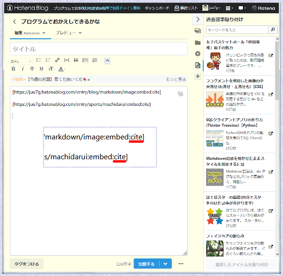Image resolution: width=283 pixels, height=276 pixels.
Task: Insert the read-more break icon
Action: coord(67,60)
